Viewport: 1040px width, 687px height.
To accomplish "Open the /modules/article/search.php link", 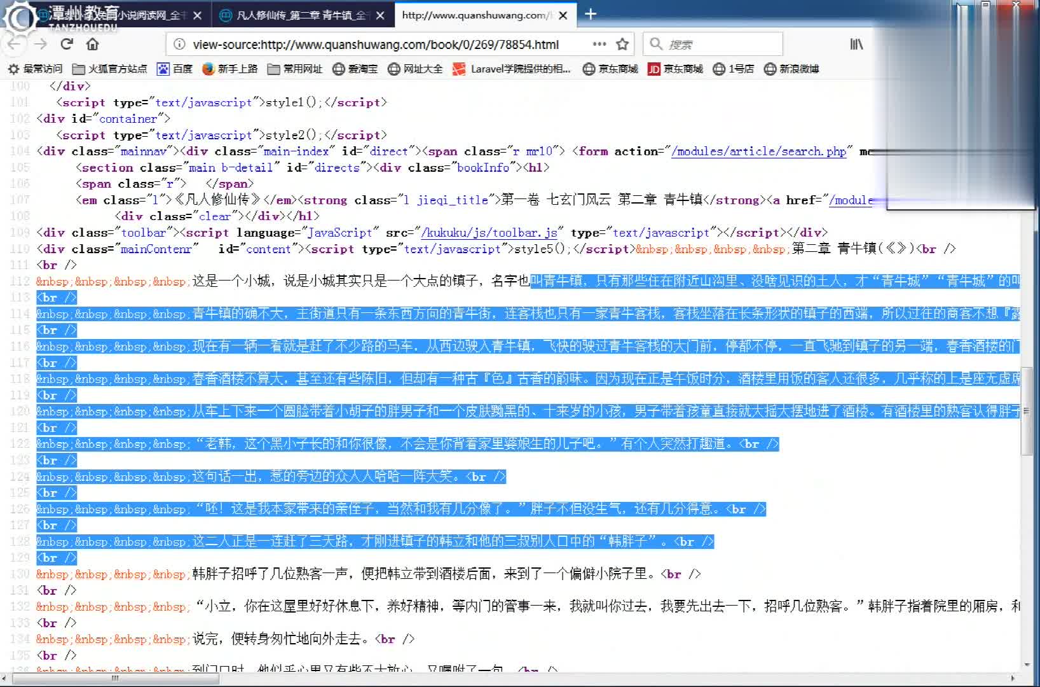I will (x=759, y=151).
